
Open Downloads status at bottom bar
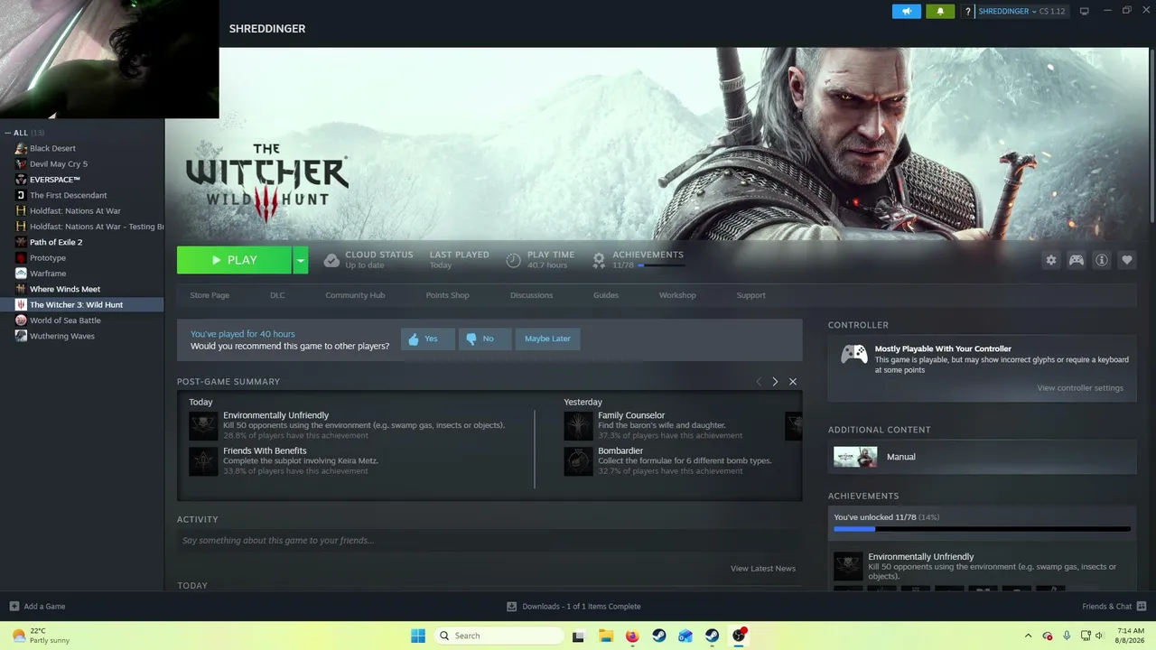(574, 607)
